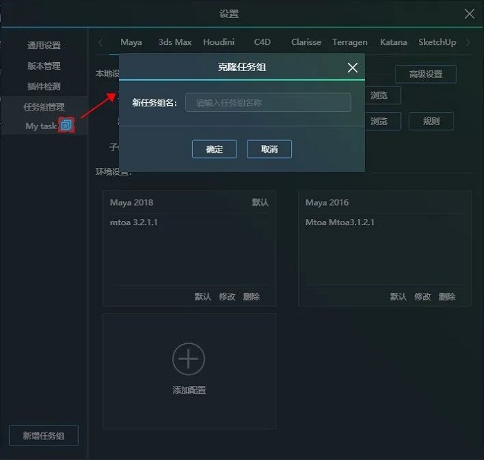Open 插件检测 in the sidebar

click(x=44, y=87)
